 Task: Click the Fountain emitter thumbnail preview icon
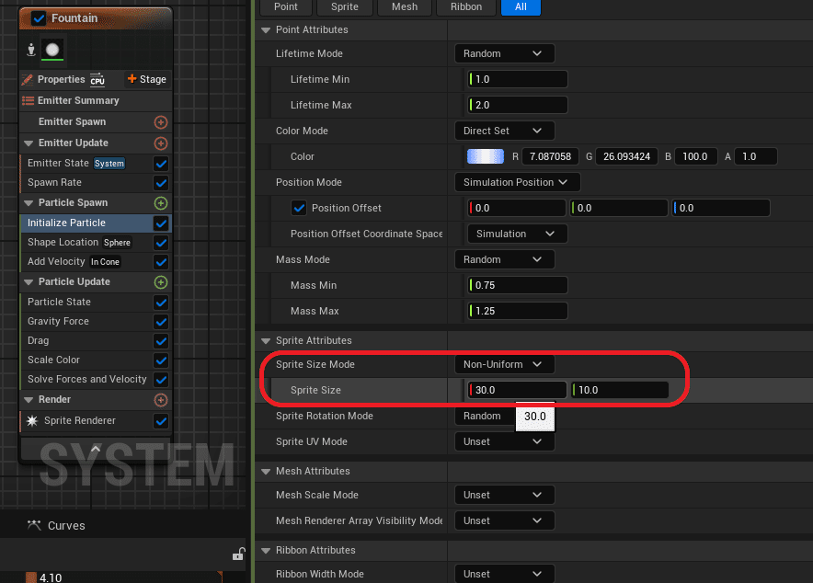pyautogui.click(x=52, y=50)
